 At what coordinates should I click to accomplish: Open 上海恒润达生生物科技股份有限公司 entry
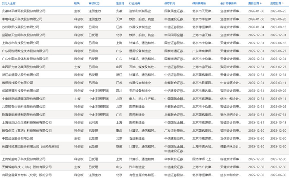[x=27, y=123]
